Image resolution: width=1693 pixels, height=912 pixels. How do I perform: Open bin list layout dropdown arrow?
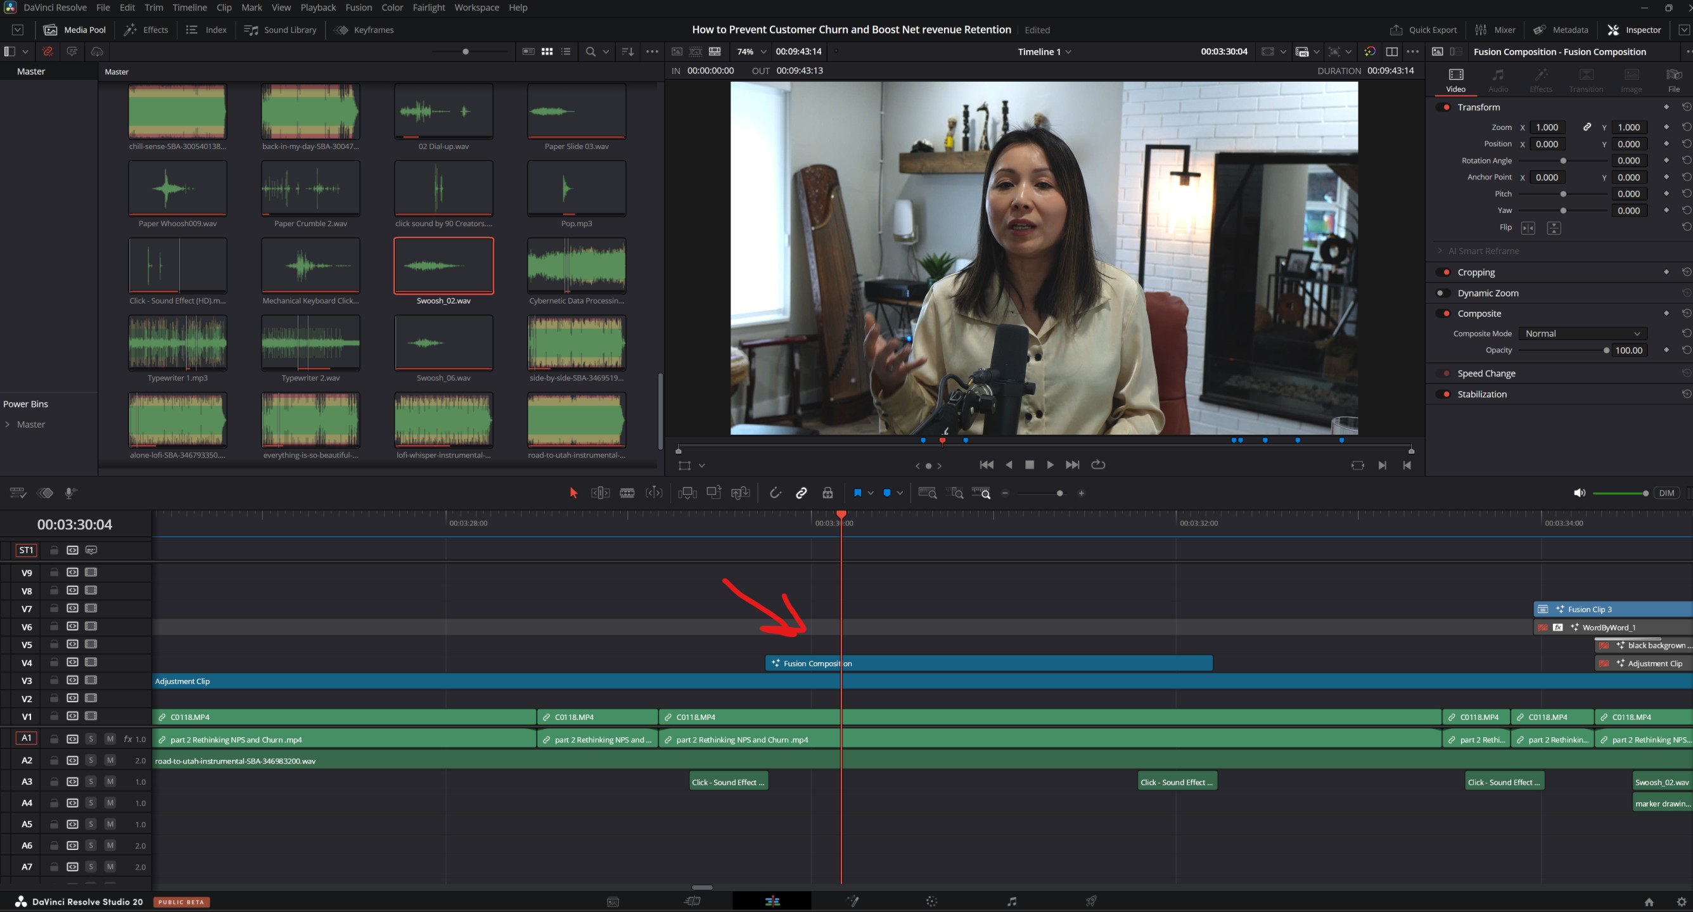(25, 51)
